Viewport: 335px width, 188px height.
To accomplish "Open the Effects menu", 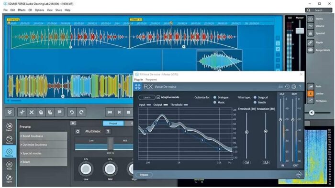I will [x=22, y=10].
